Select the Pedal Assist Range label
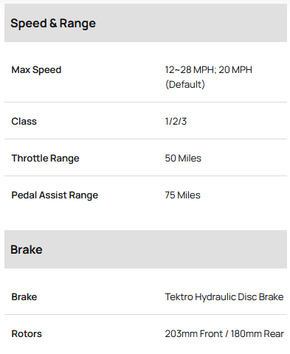290x354 pixels. 55,195
